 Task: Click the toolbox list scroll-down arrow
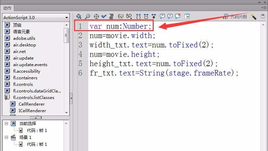pos(66,113)
